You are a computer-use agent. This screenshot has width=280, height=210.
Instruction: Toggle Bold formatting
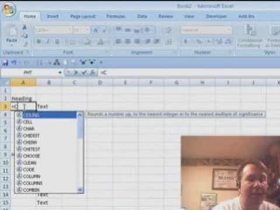click(38, 41)
